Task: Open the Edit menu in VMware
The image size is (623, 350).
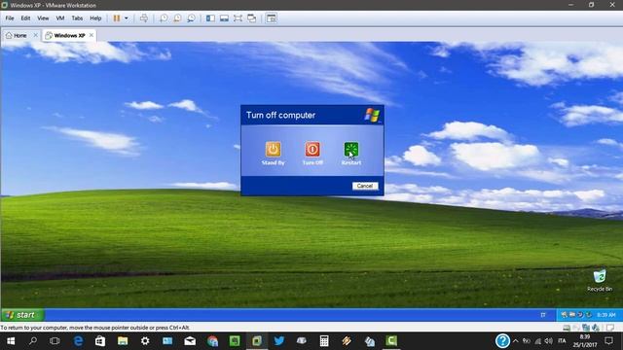Action: 25,18
